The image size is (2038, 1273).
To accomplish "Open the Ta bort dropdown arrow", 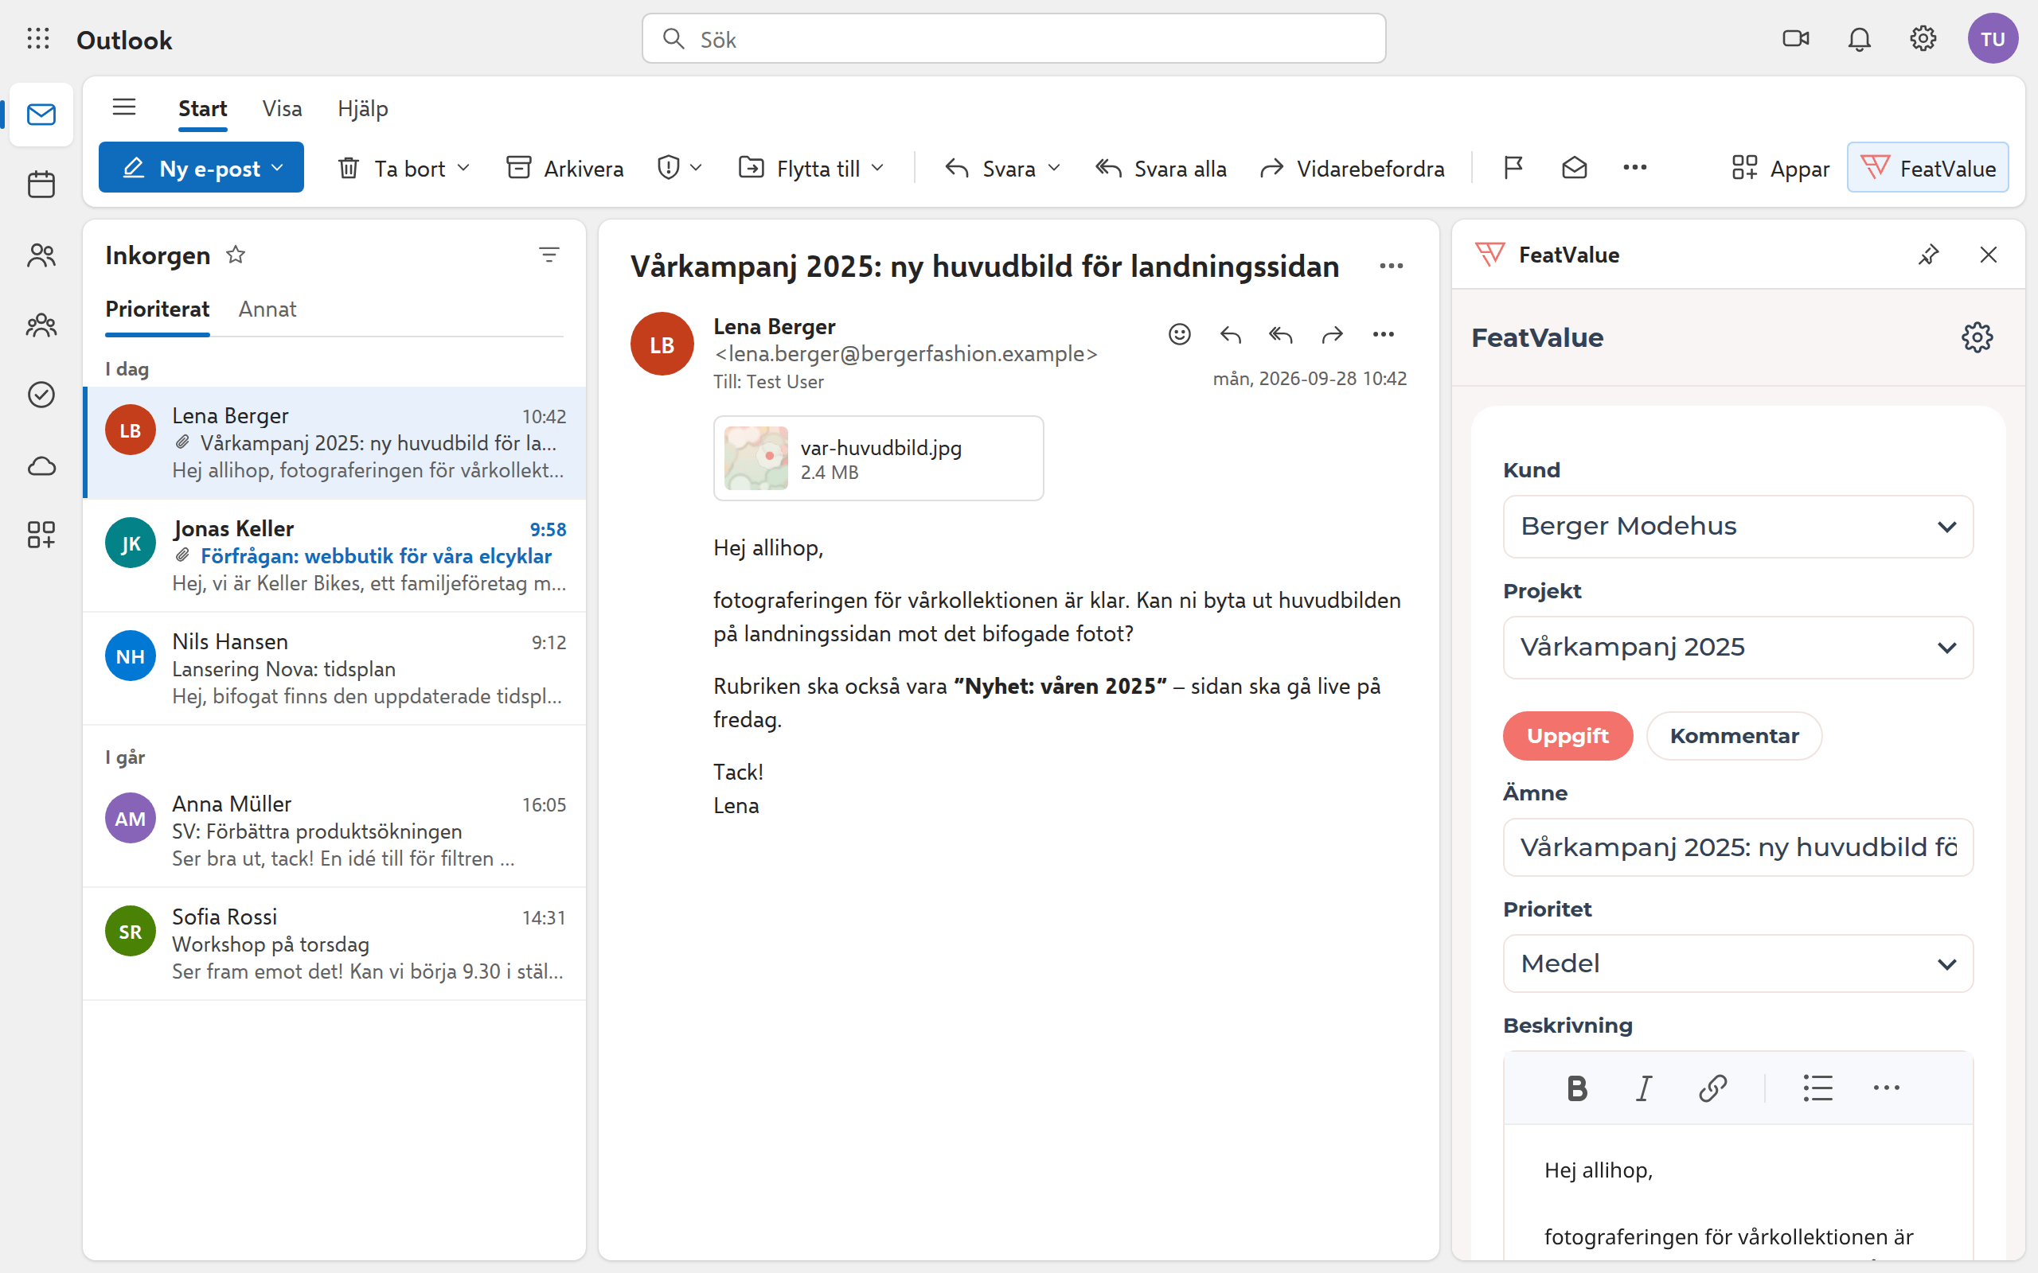I will pyautogui.click(x=463, y=169).
